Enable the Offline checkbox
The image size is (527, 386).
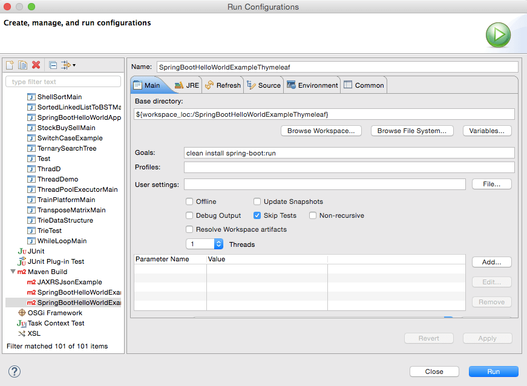coord(190,201)
